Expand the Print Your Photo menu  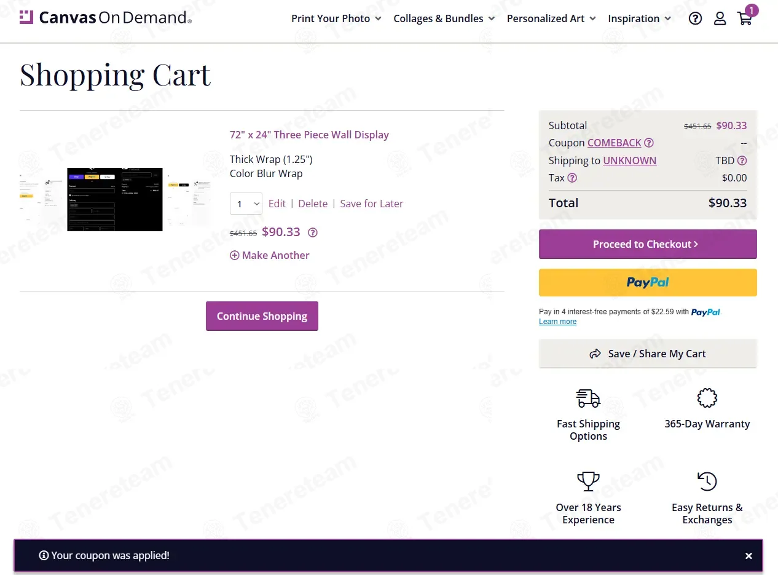pos(336,18)
